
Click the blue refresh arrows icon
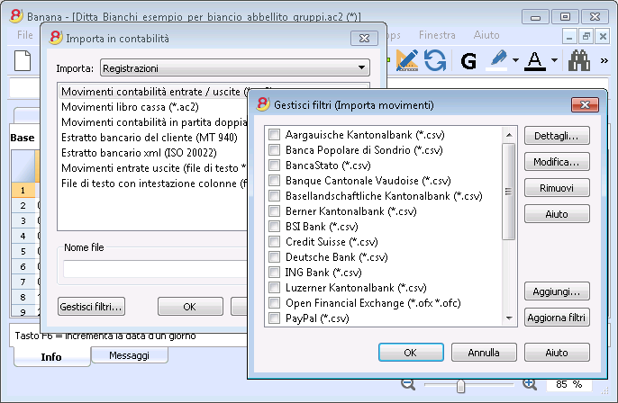435,60
